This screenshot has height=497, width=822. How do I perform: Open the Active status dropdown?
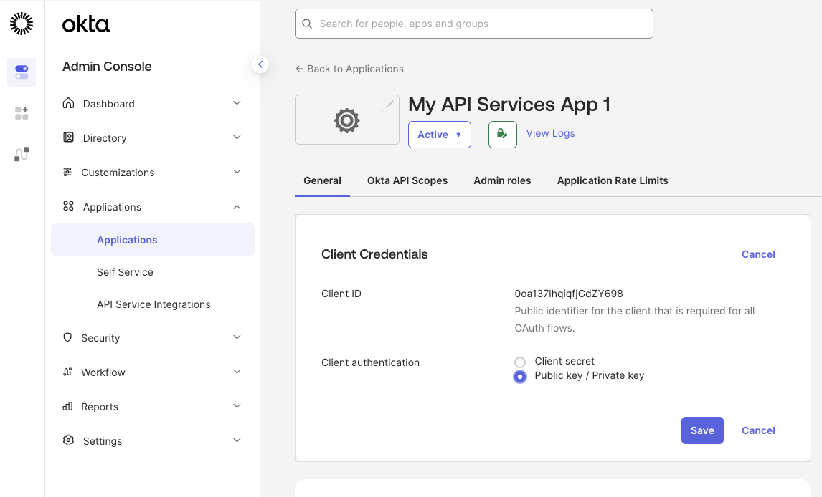click(x=439, y=135)
